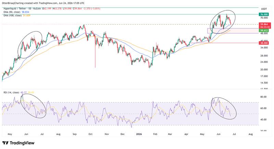Click the TradingView wordmark text
The height and width of the screenshot is (149, 274).
pyautogui.click(x=22, y=143)
